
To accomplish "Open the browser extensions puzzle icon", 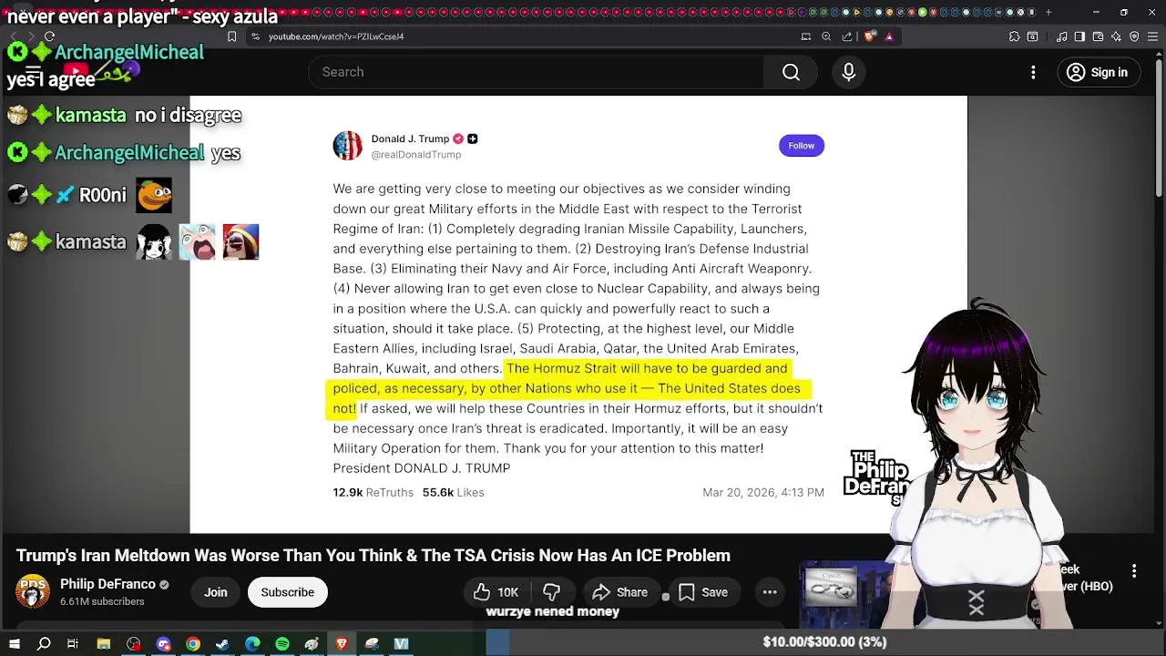I will (1014, 36).
